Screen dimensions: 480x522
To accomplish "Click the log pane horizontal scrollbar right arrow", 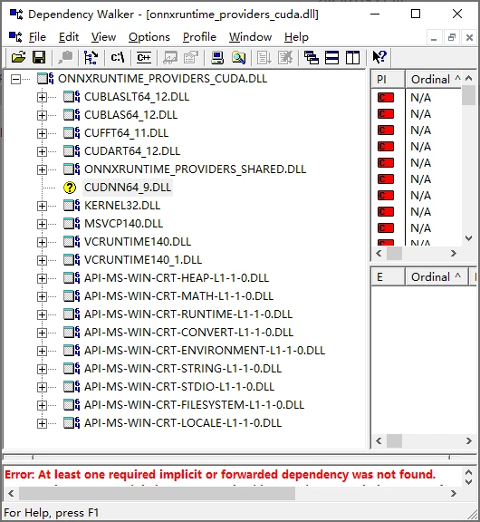I will 454,493.
